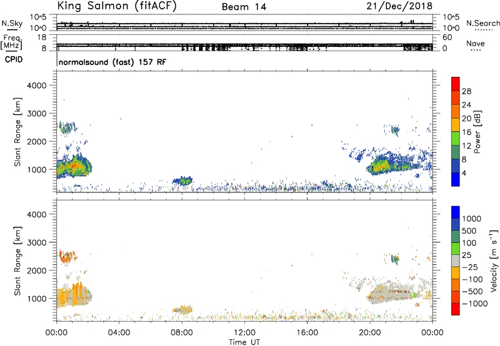Click the red bottom Velocity colorbar segment
The image size is (500, 346).
[456, 309]
